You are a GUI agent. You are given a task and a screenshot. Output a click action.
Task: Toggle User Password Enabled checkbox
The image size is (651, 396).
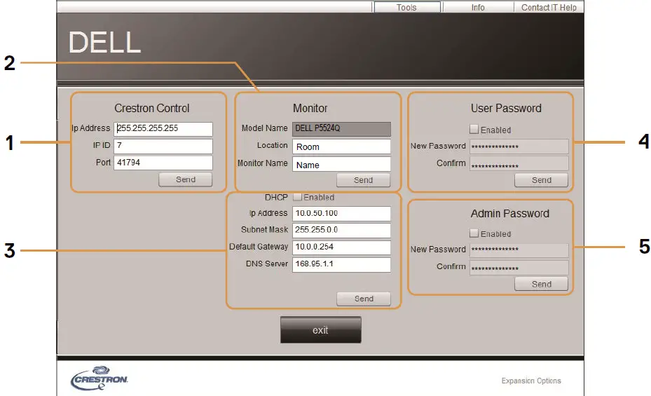coord(474,130)
